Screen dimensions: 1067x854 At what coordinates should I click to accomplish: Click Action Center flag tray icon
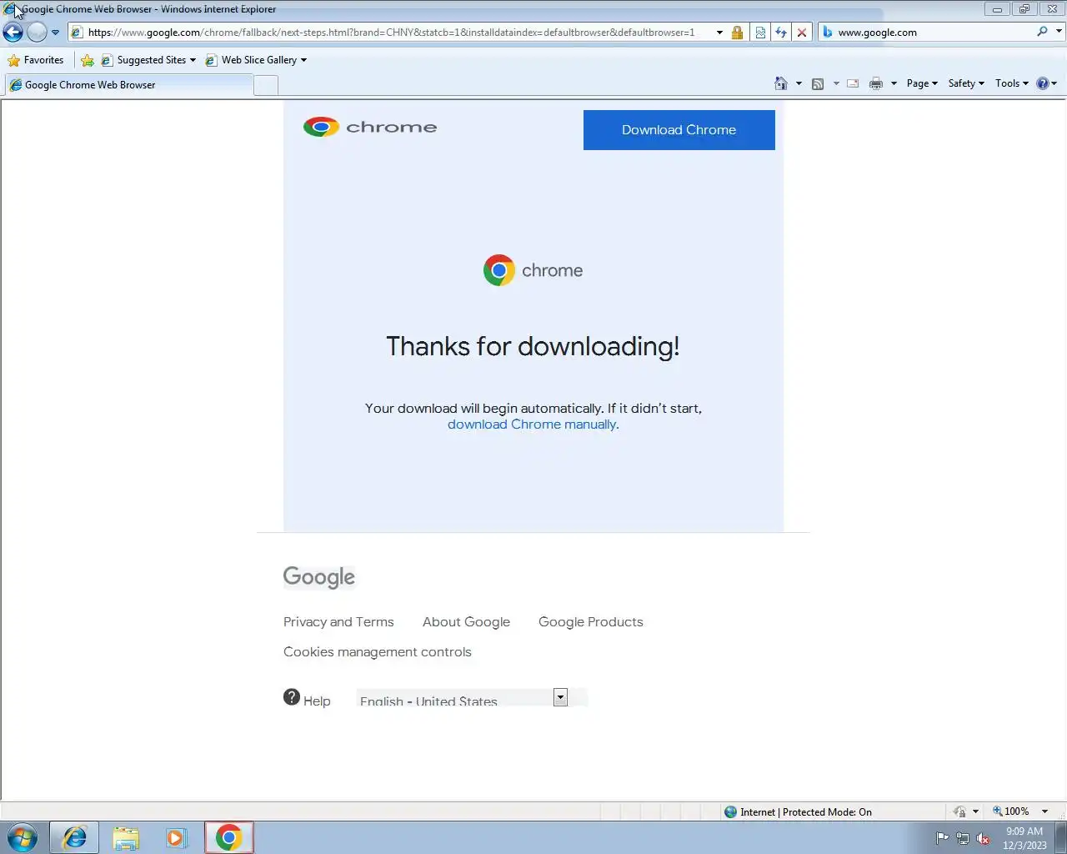coord(942,838)
